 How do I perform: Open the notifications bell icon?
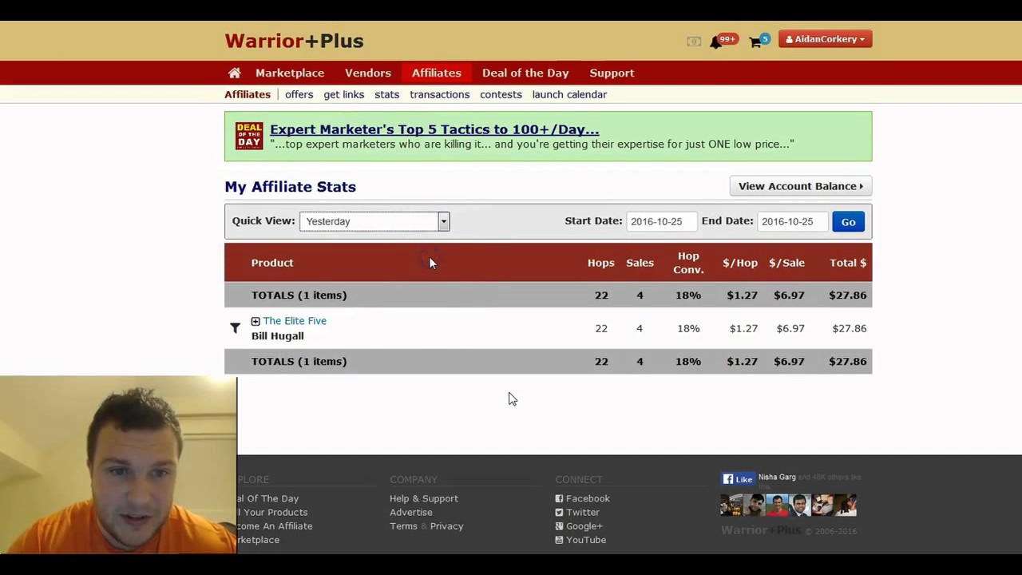716,42
